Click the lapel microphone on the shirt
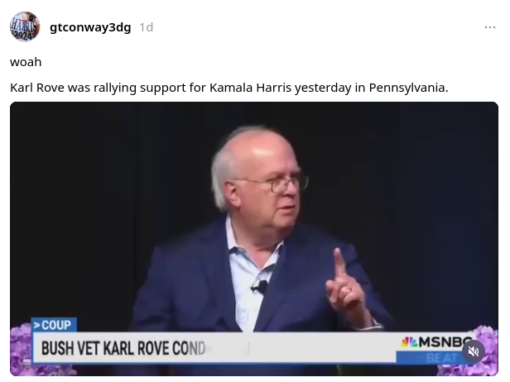This screenshot has height=382, width=510. point(260,287)
